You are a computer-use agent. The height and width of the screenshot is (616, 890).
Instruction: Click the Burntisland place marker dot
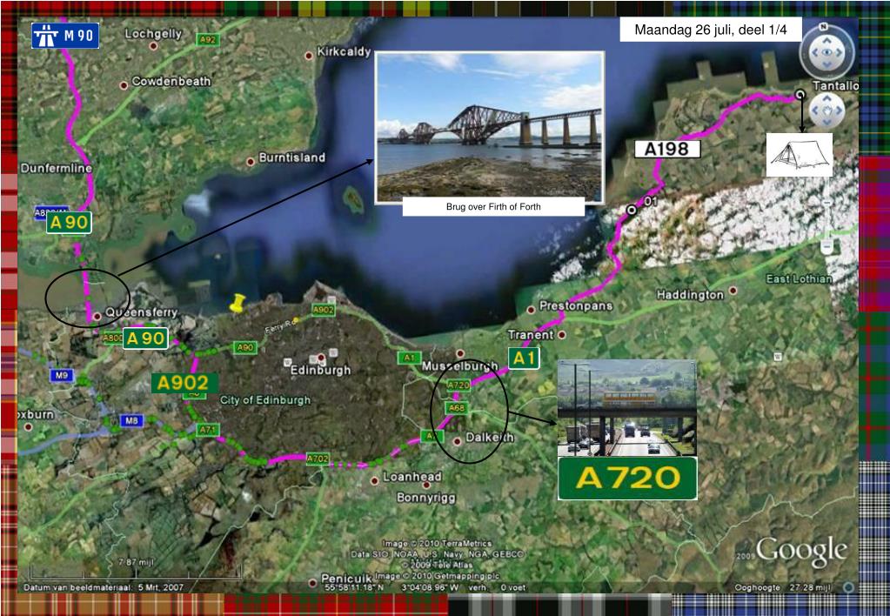(251, 162)
